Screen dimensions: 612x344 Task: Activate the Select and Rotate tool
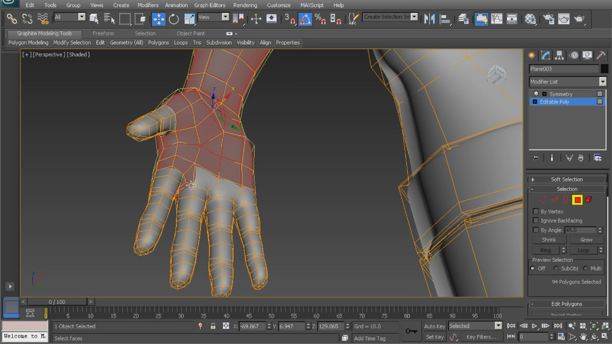click(x=174, y=19)
